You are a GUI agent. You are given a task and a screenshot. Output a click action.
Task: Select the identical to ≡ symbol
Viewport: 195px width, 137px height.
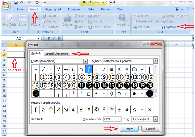pyautogui.click(x=112, y=69)
